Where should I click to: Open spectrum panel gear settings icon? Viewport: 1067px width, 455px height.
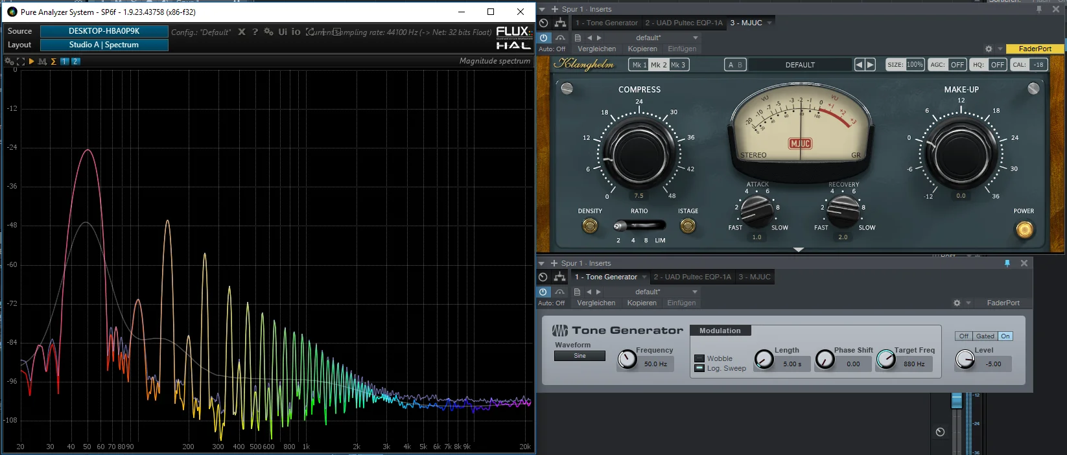[x=9, y=62]
